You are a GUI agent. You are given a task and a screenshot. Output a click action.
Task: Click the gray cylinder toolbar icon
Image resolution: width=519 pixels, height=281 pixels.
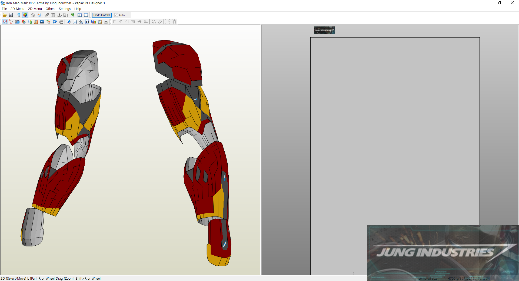[x=53, y=15]
